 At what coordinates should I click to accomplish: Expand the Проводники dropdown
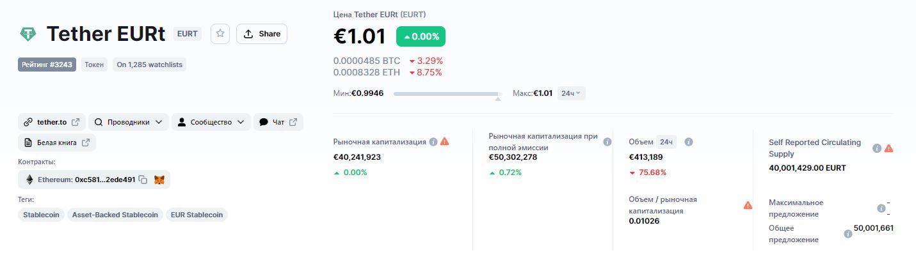128,122
